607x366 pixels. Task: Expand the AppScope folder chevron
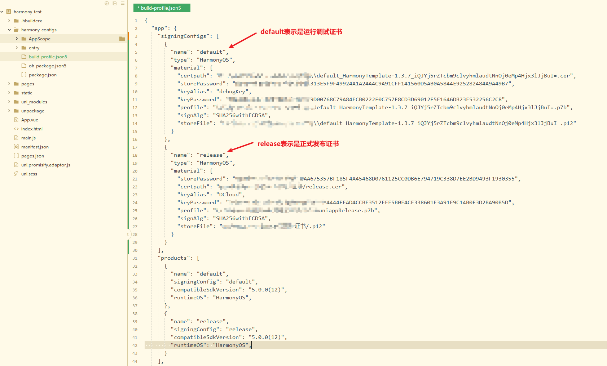(17, 39)
